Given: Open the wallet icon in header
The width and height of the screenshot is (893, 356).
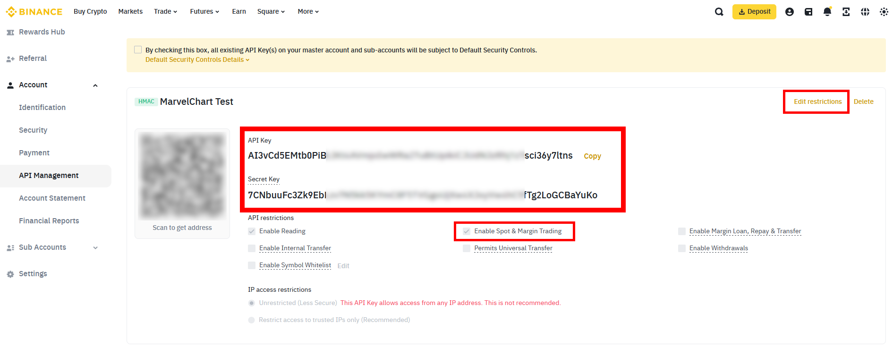Looking at the screenshot, I should [x=808, y=12].
